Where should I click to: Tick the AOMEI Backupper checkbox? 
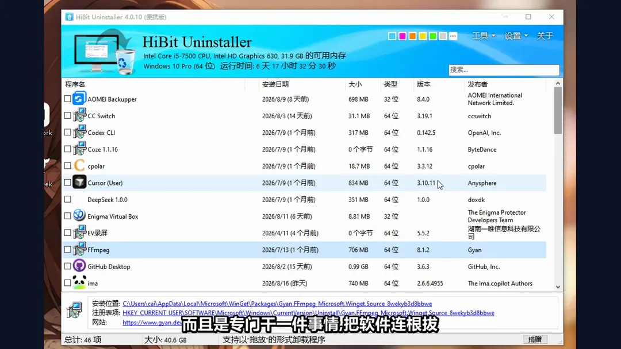point(68,99)
